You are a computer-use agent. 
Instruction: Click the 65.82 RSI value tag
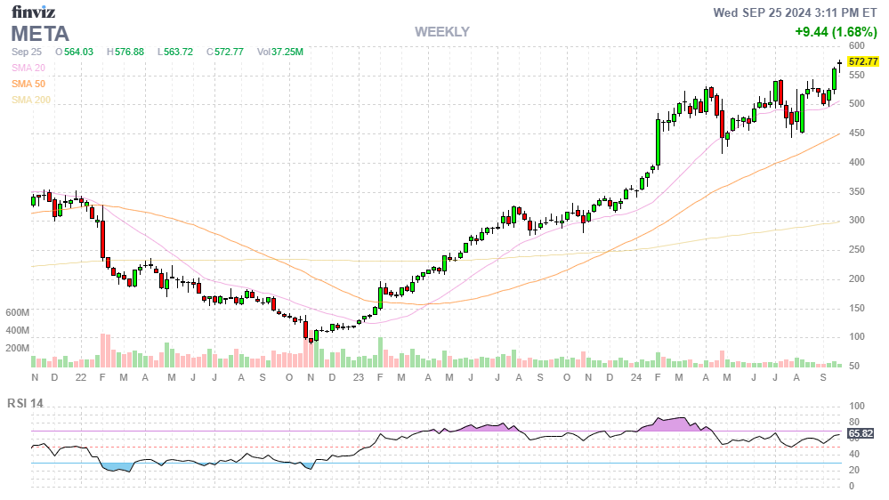coord(861,433)
